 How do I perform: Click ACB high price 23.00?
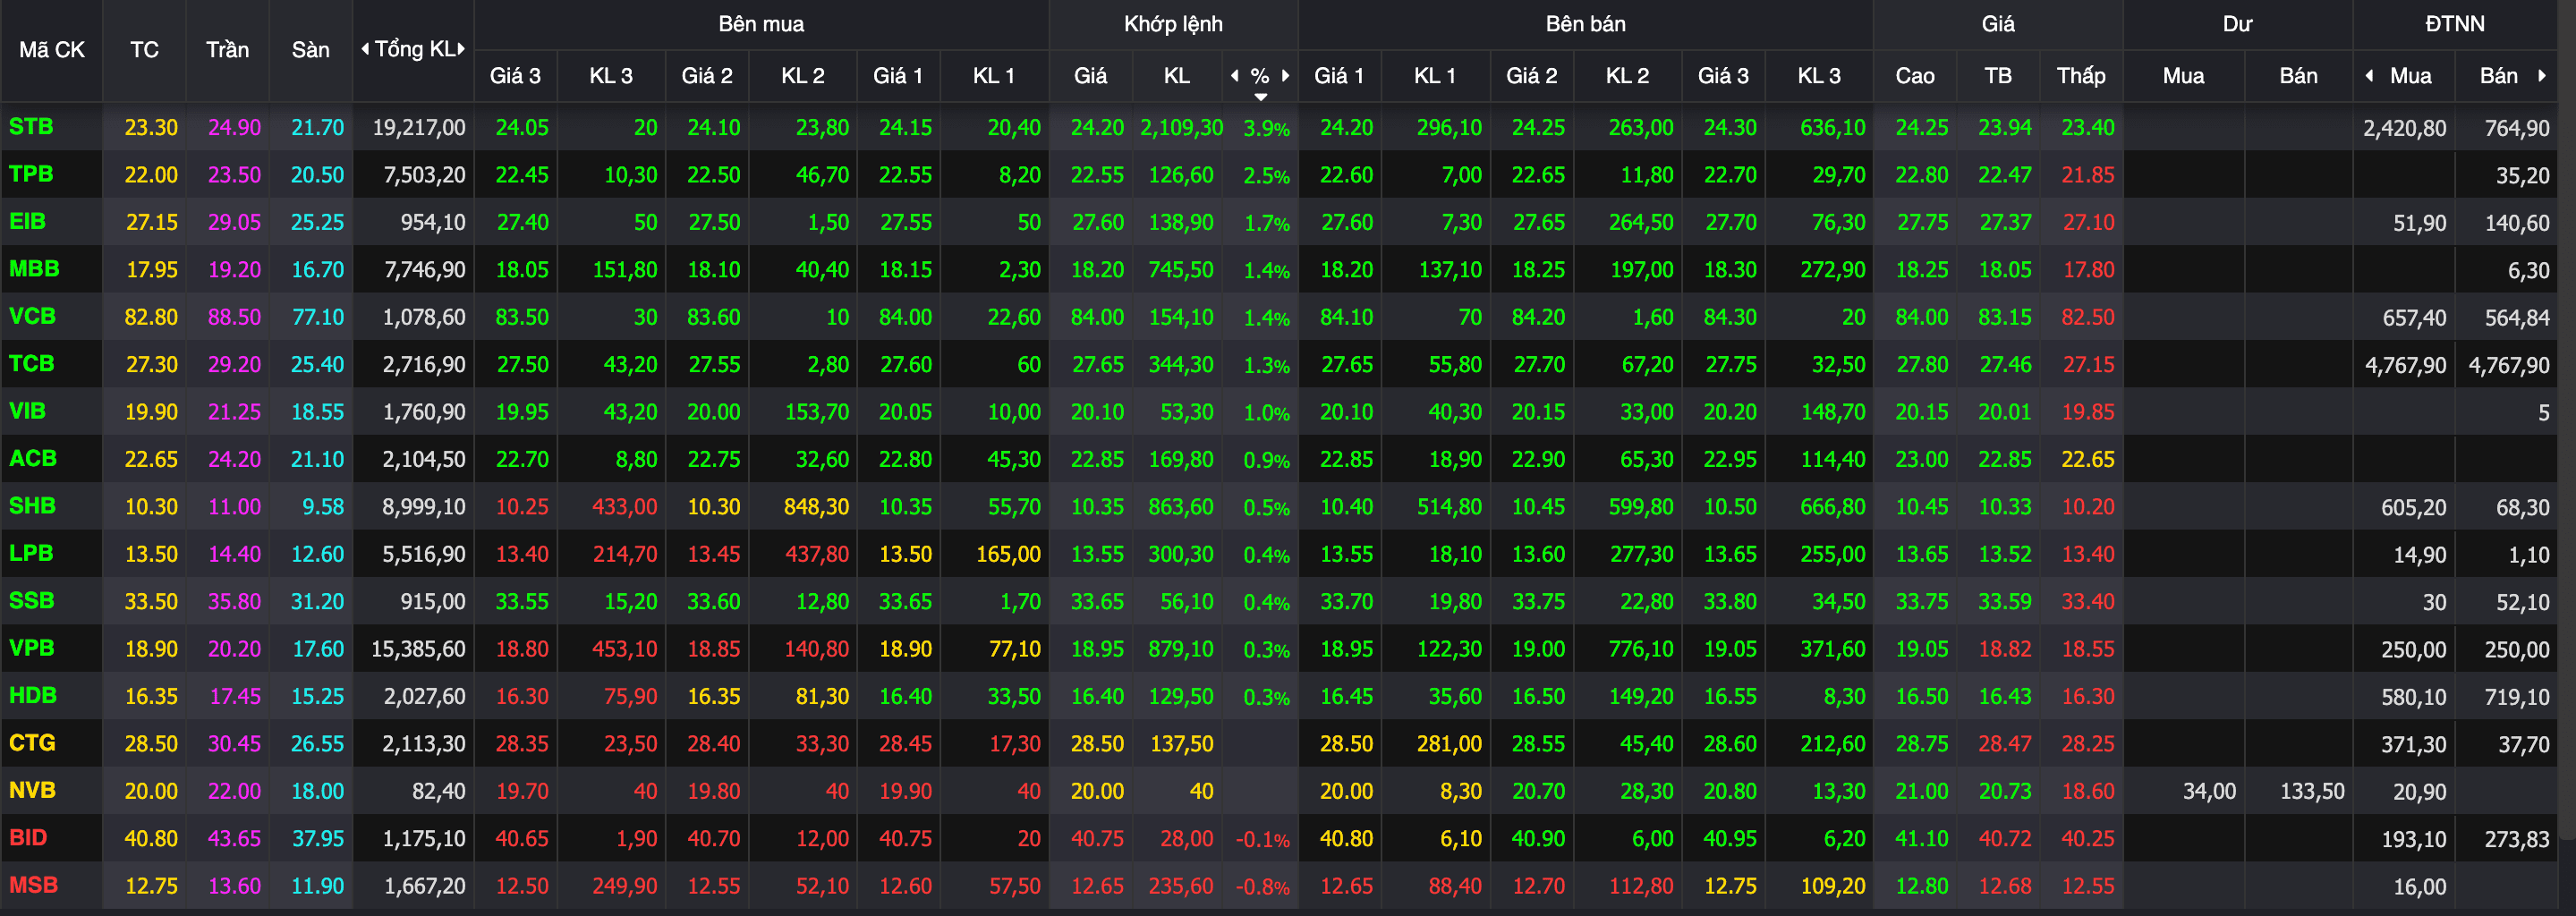(1921, 459)
